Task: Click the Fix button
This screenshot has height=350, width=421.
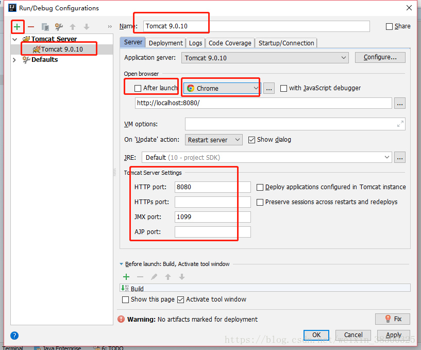Action: (393, 319)
